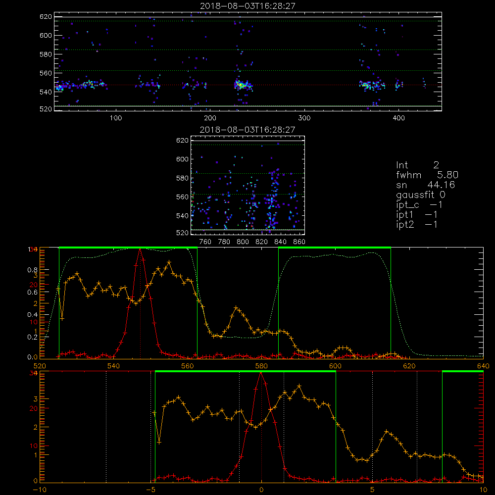
Task: Click white y-axis label 0.4 on third plot
Action: [33, 314]
